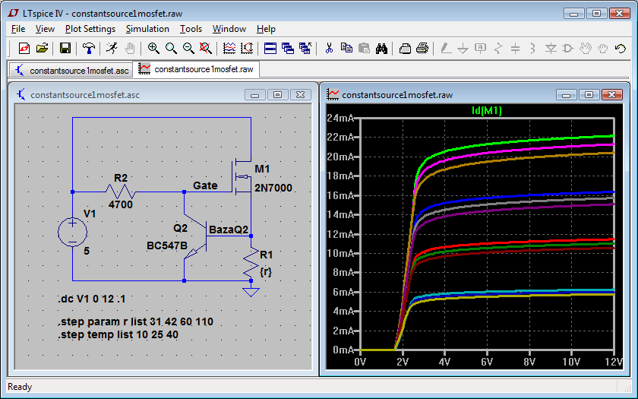Select the Label Net icon
This screenshot has width=638, height=399.
click(x=481, y=49)
